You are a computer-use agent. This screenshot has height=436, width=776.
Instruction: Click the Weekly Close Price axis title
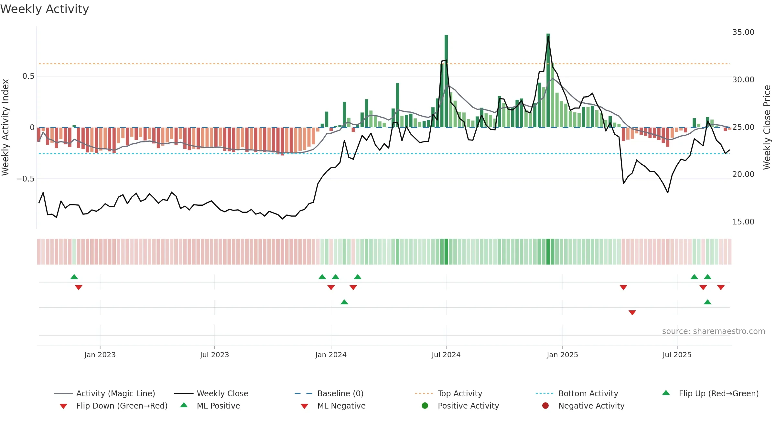coord(767,127)
